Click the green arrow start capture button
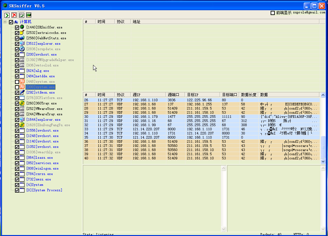 7,15
